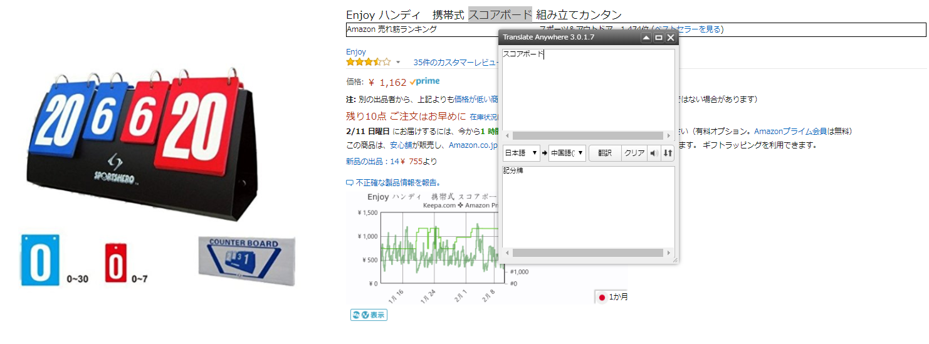The height and width of the screenshot is (344, 929).
Task: Open the ベストセラーを見る link
Action: [687, 29]
